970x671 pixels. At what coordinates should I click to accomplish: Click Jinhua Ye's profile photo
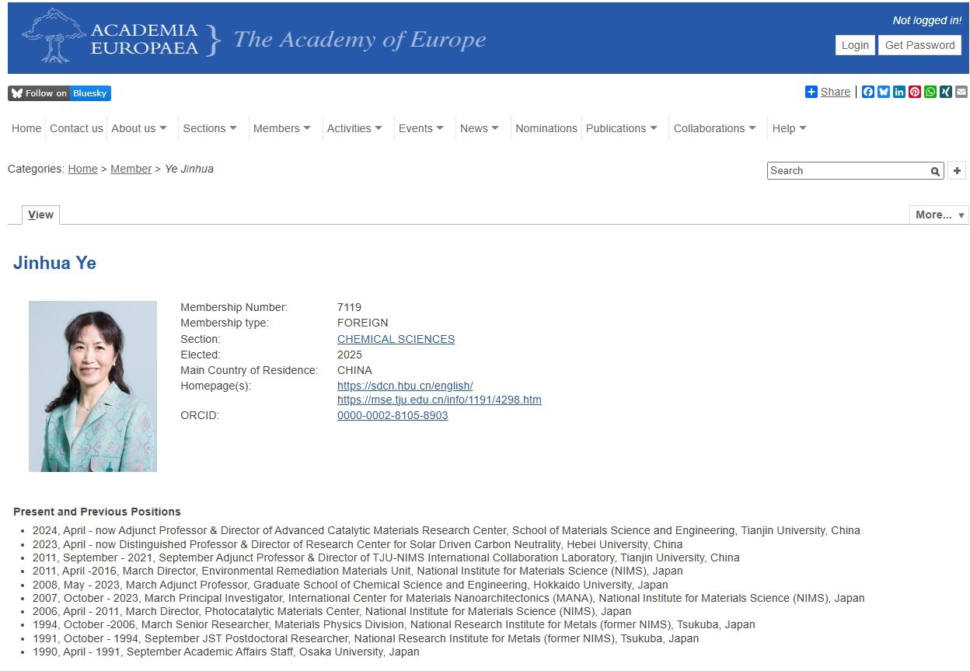point(92,386)
